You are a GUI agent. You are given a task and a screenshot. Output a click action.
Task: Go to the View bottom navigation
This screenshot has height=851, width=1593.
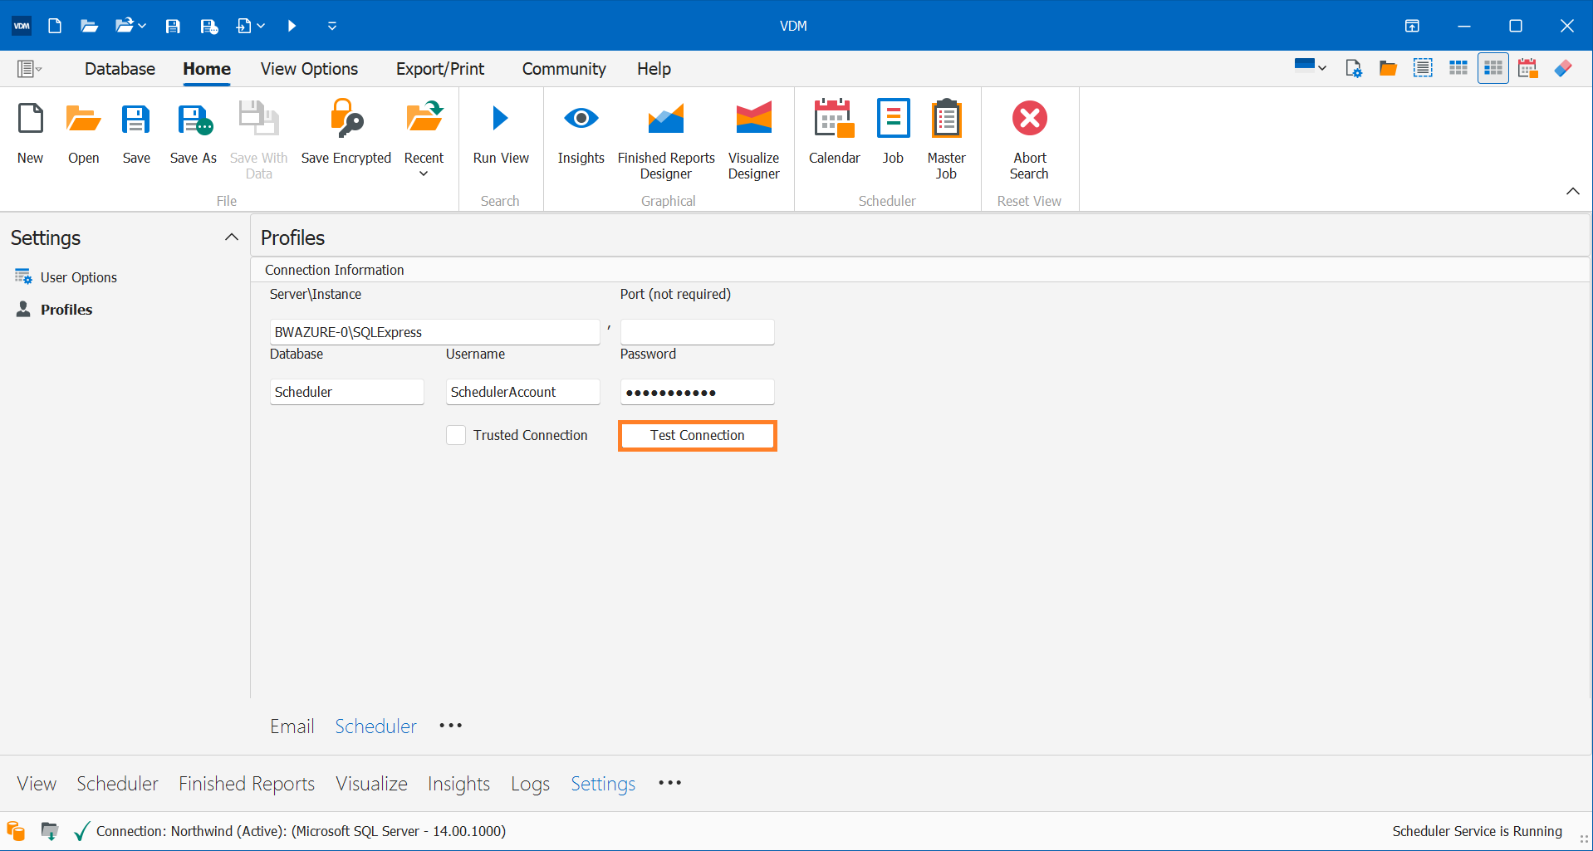pyautogui.click(x=37, y=784)
